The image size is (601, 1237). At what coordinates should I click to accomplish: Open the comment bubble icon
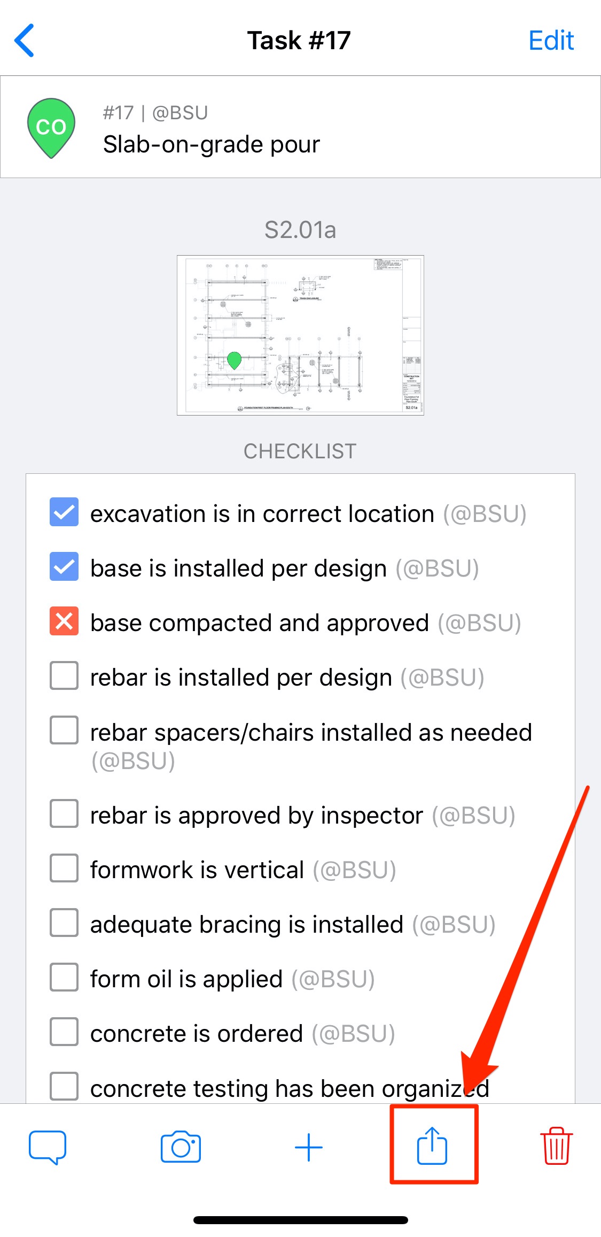48,1147
